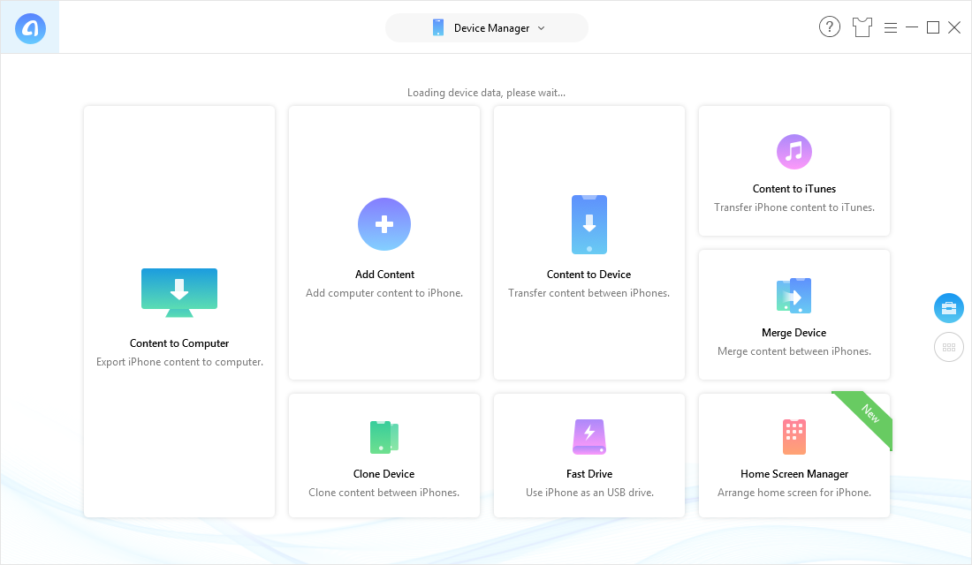Open the help question mark icon

830,27
